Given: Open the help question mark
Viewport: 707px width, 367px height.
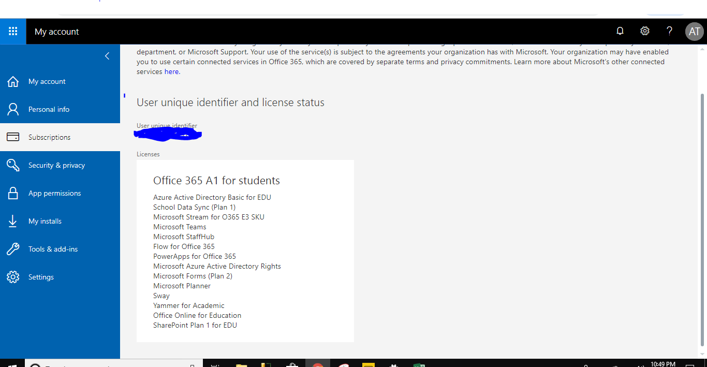Looking at the screenshot, I should [669, 31].
